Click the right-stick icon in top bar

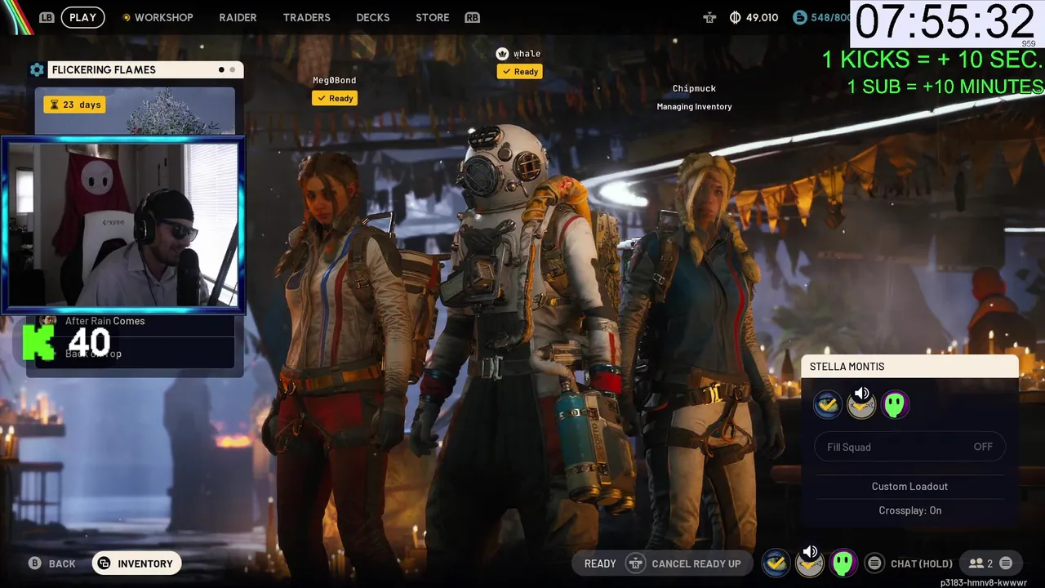click(x=709, y=17)
